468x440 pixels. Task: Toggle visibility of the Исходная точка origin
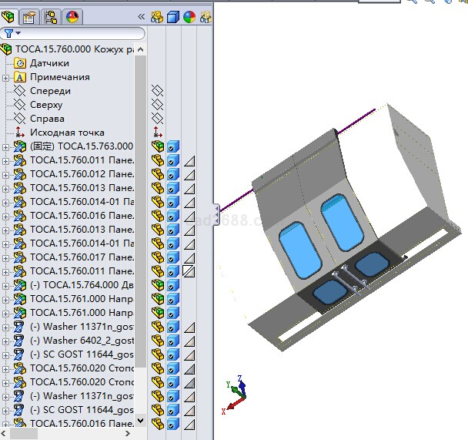coord(158,133)
